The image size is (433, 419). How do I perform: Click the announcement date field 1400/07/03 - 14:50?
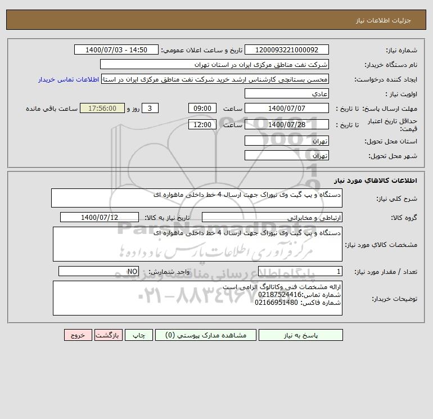coord(116,49)
